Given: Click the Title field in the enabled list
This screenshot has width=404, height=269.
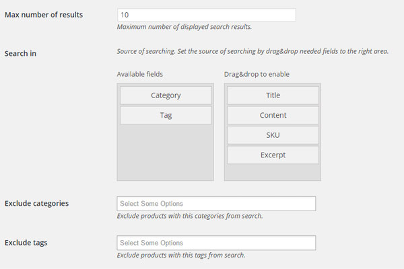Looking at the screenshot, I should tap(273, 95).
